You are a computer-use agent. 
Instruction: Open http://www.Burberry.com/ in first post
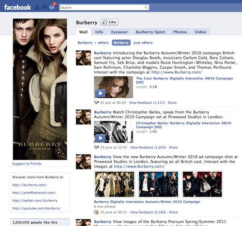tap(177, 72)
